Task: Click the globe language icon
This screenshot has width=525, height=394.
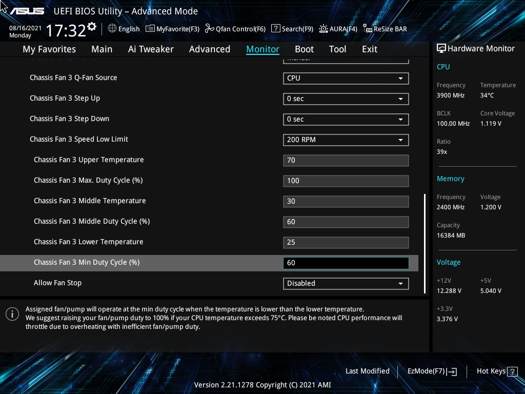Action: pos(112,29)
